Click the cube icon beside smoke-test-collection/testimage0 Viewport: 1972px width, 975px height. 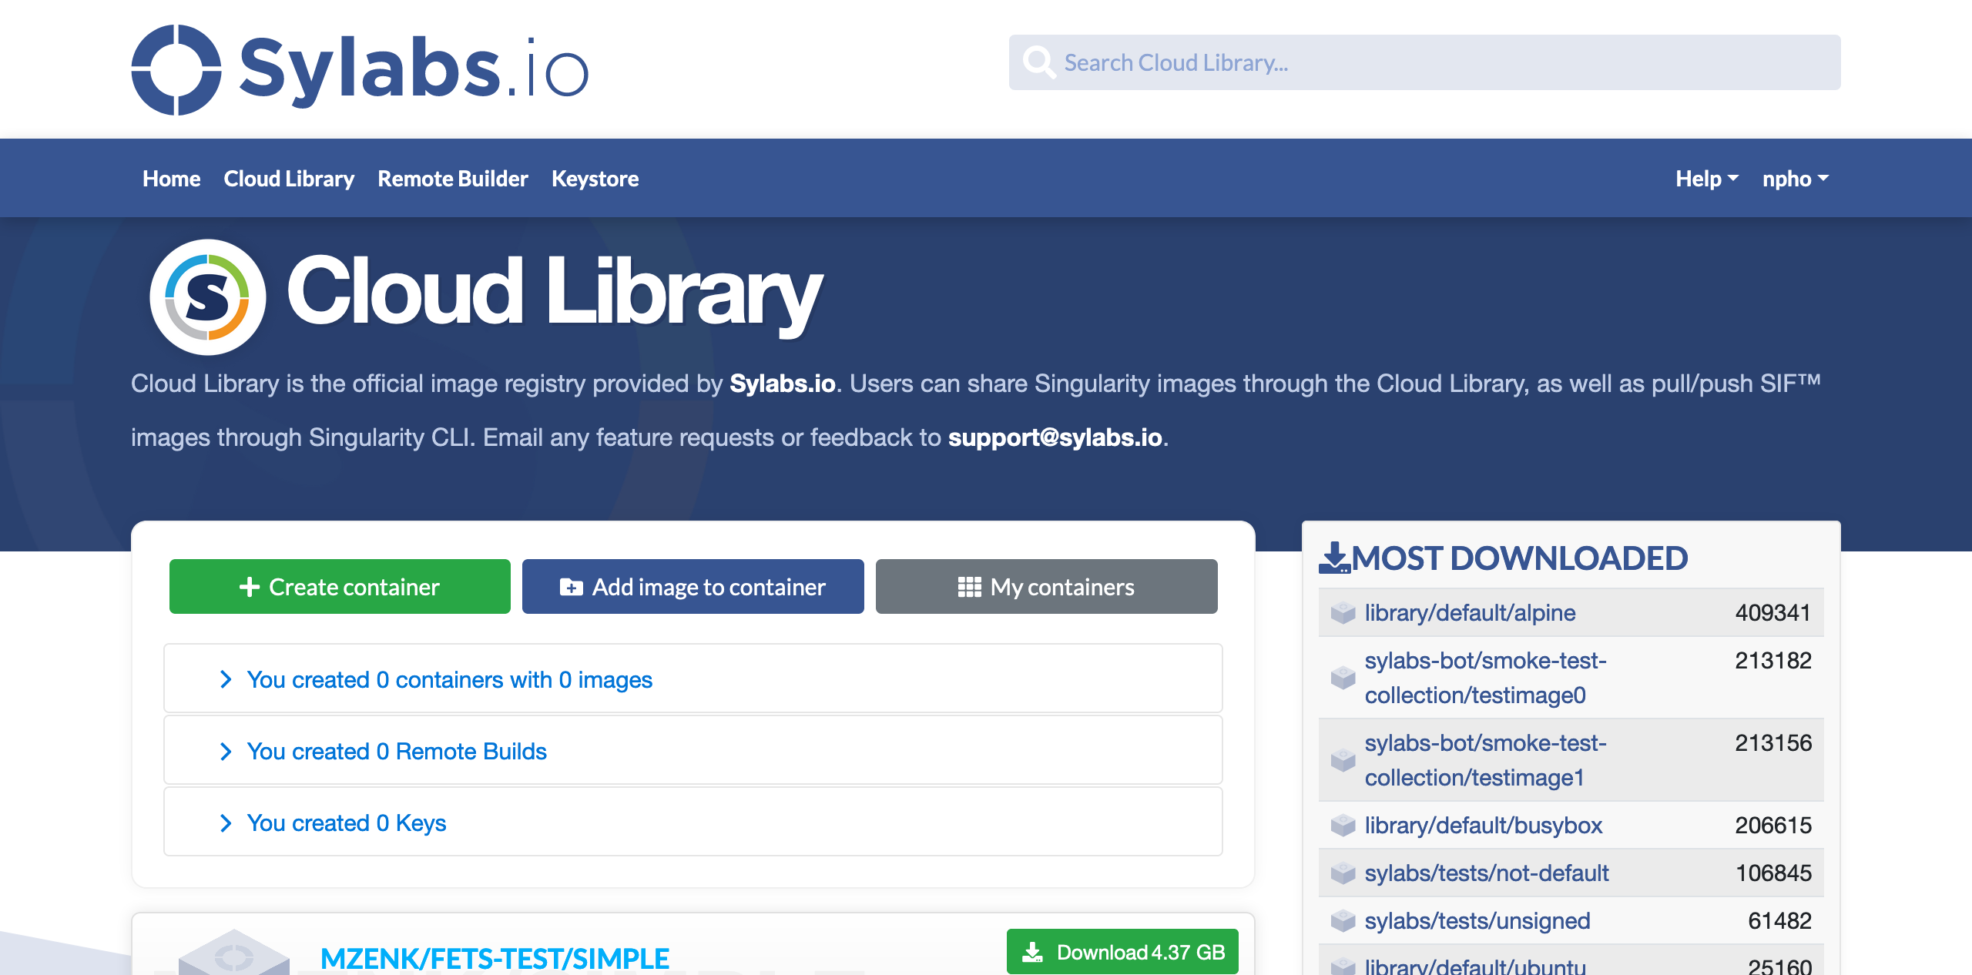pos(1343,678)
